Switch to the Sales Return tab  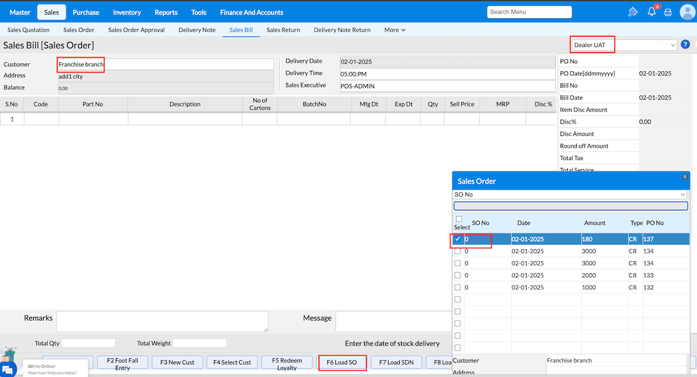pos(283,30)
